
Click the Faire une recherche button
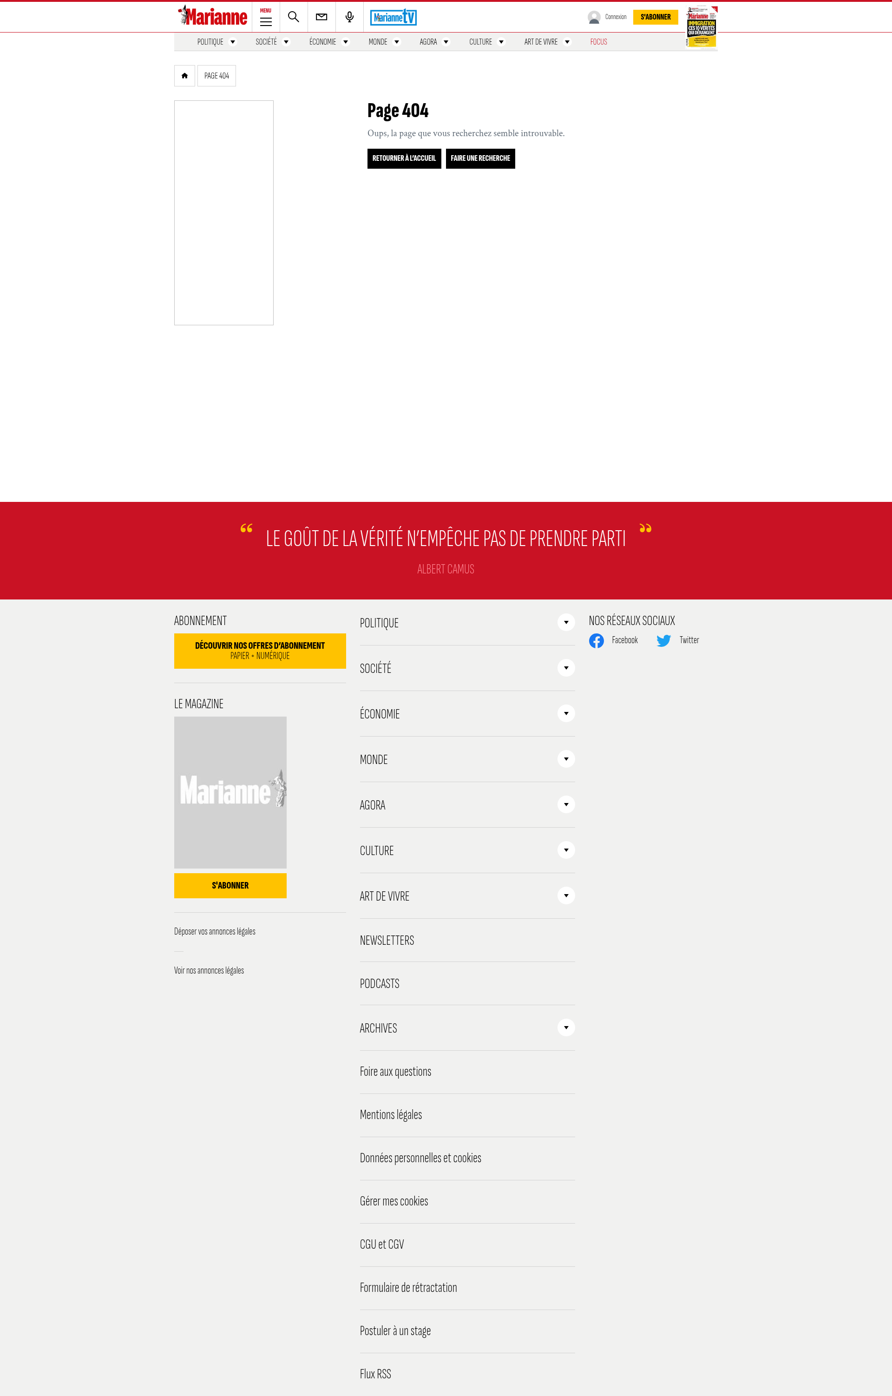tap(480, 158)
